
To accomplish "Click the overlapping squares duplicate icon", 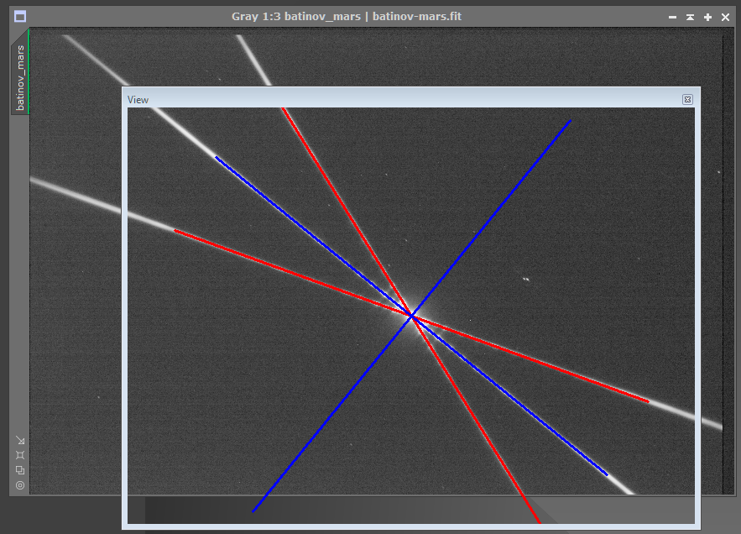I will click(20, 470).
